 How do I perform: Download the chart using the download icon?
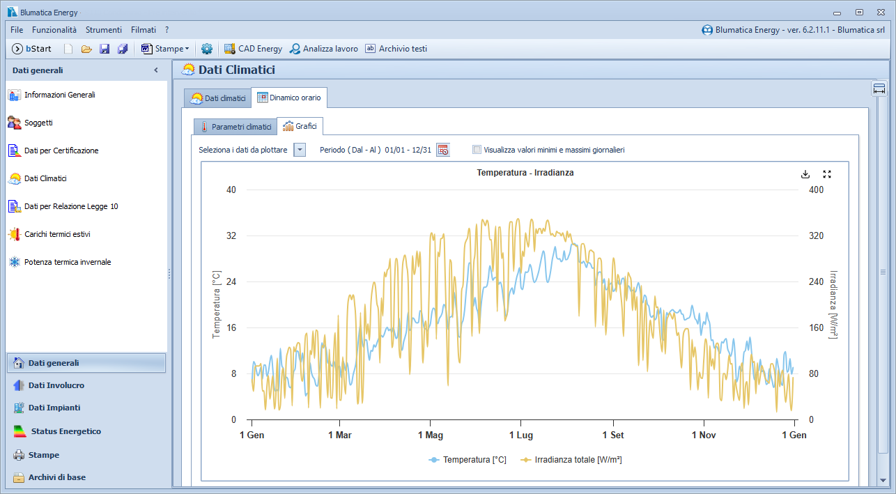pos(805,174)
